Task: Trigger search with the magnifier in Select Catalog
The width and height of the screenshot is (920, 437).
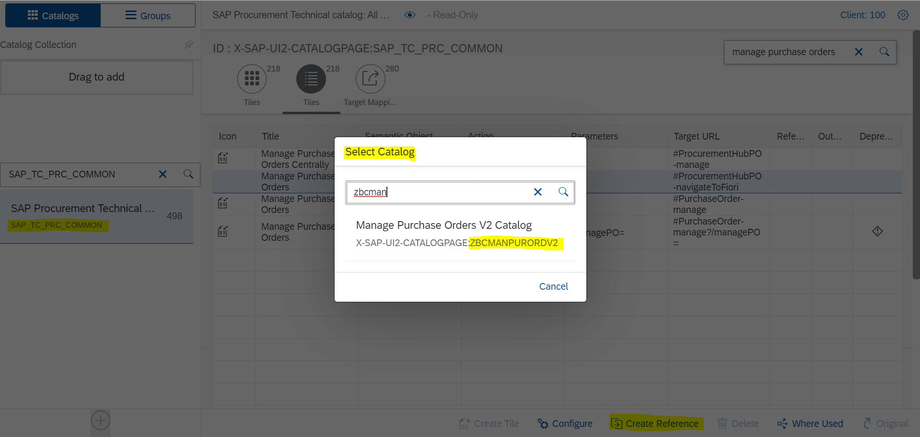Action: pyautogui.click(x=563, y=192)
